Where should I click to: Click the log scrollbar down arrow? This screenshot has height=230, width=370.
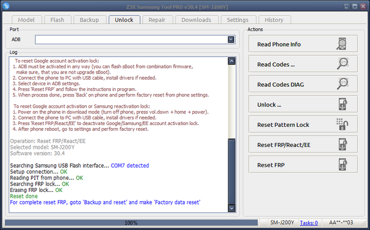pos(232,208)
